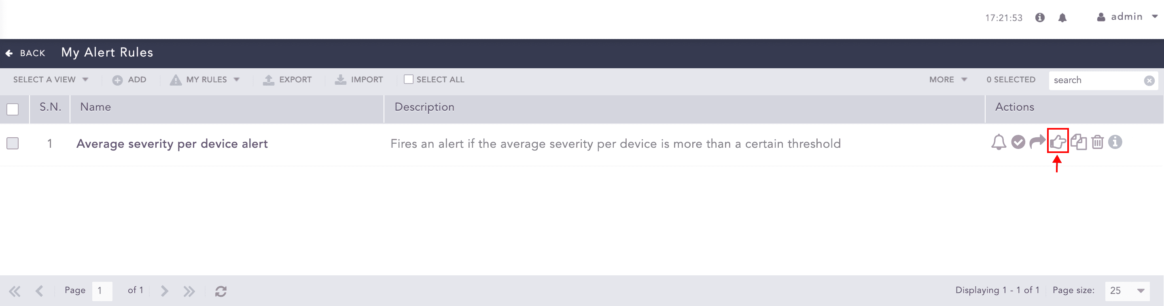Check the header row checkbox
This screenshot has height=306, width=1164.
tap(13, 109)
